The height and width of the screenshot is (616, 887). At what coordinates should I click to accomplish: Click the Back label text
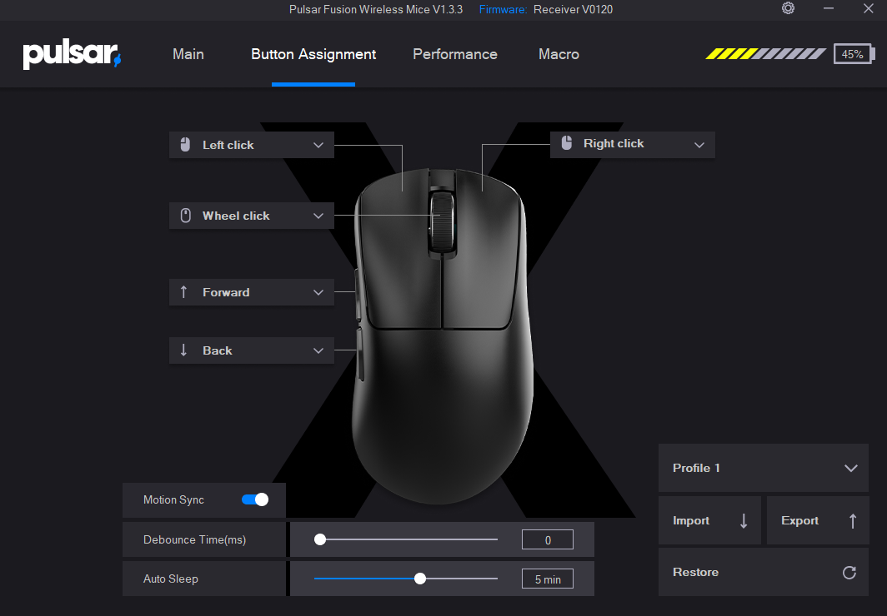coord(218,350)
